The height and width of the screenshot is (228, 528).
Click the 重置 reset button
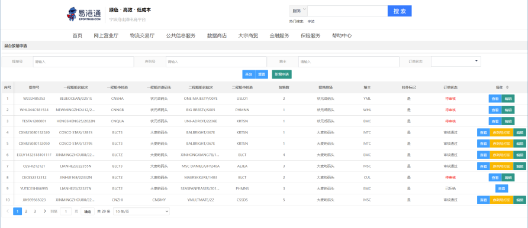[262, 74]
